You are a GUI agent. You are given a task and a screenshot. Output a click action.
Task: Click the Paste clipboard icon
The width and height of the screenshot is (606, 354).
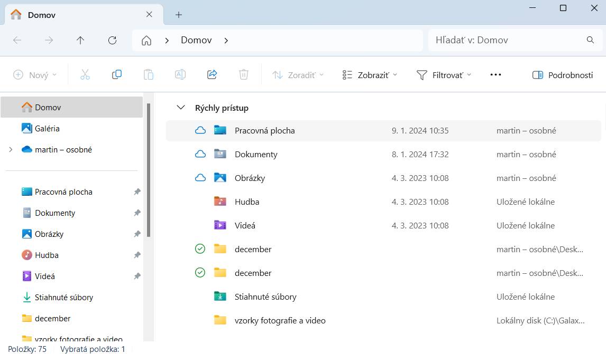[x=149, y=74]
